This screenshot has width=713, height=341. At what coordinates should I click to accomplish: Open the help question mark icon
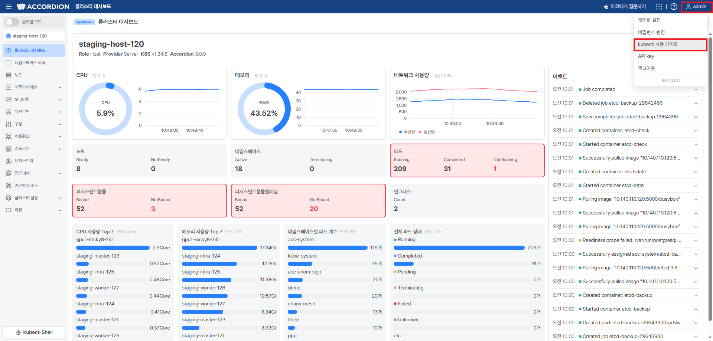[x=674, y=7]
